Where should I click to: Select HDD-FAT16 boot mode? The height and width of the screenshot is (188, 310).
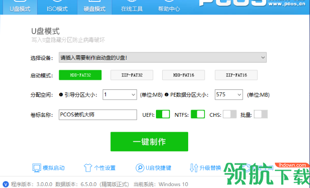point(183,75)
